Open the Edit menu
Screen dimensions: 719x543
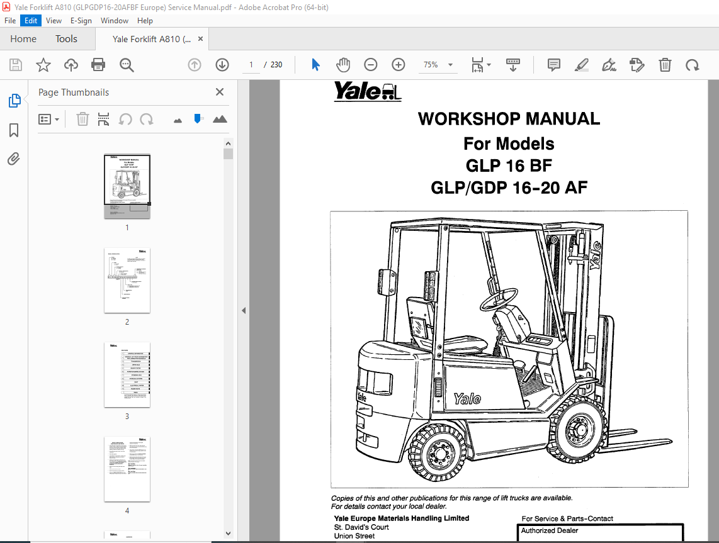[31, 21]
